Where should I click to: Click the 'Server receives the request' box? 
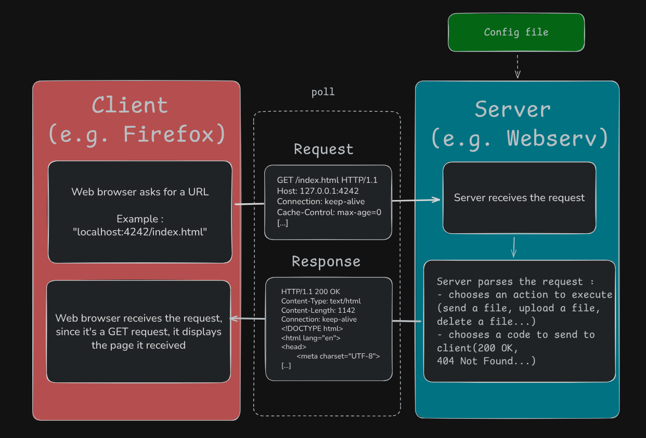tap(519, 197)
